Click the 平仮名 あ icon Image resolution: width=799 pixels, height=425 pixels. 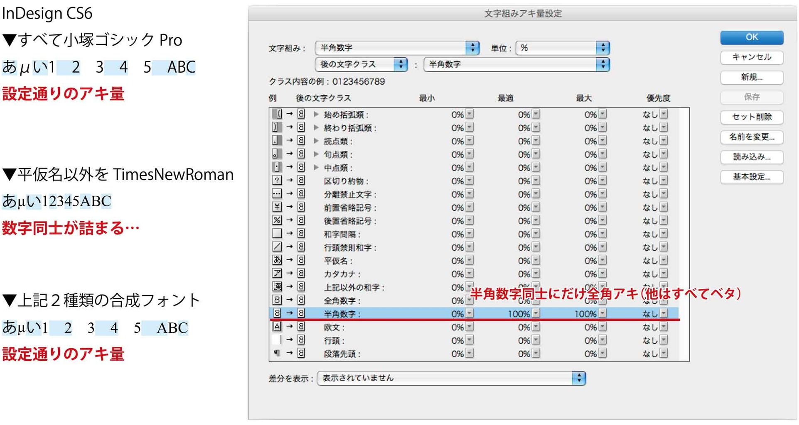277,260
